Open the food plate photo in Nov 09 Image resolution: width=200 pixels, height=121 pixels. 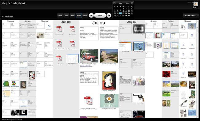click(x=183, y=84)
